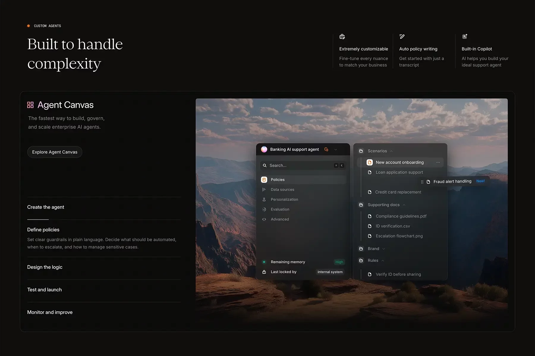The width and height of the screenshot is (535, 356).
Task: Click the lock icon next to Last locked by
Action: click(264, 272)
